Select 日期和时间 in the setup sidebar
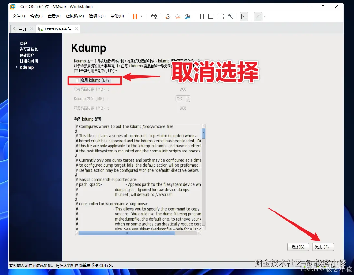Image resolution: width=354 pixels, height=275 pixels. pyautogui.click(x=29, y=61)
